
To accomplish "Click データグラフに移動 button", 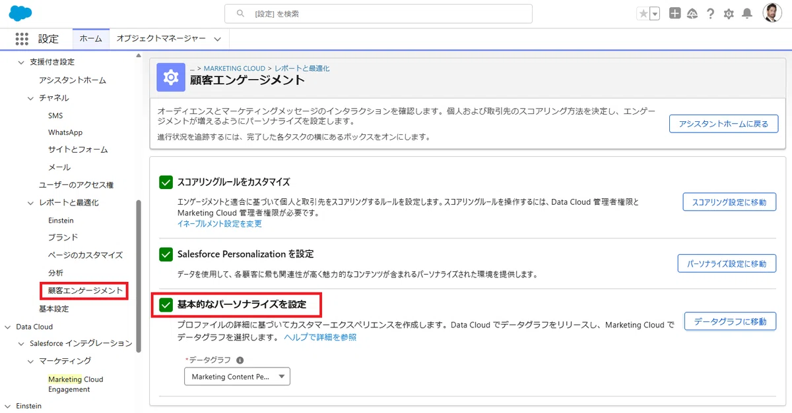I will 730,321.
